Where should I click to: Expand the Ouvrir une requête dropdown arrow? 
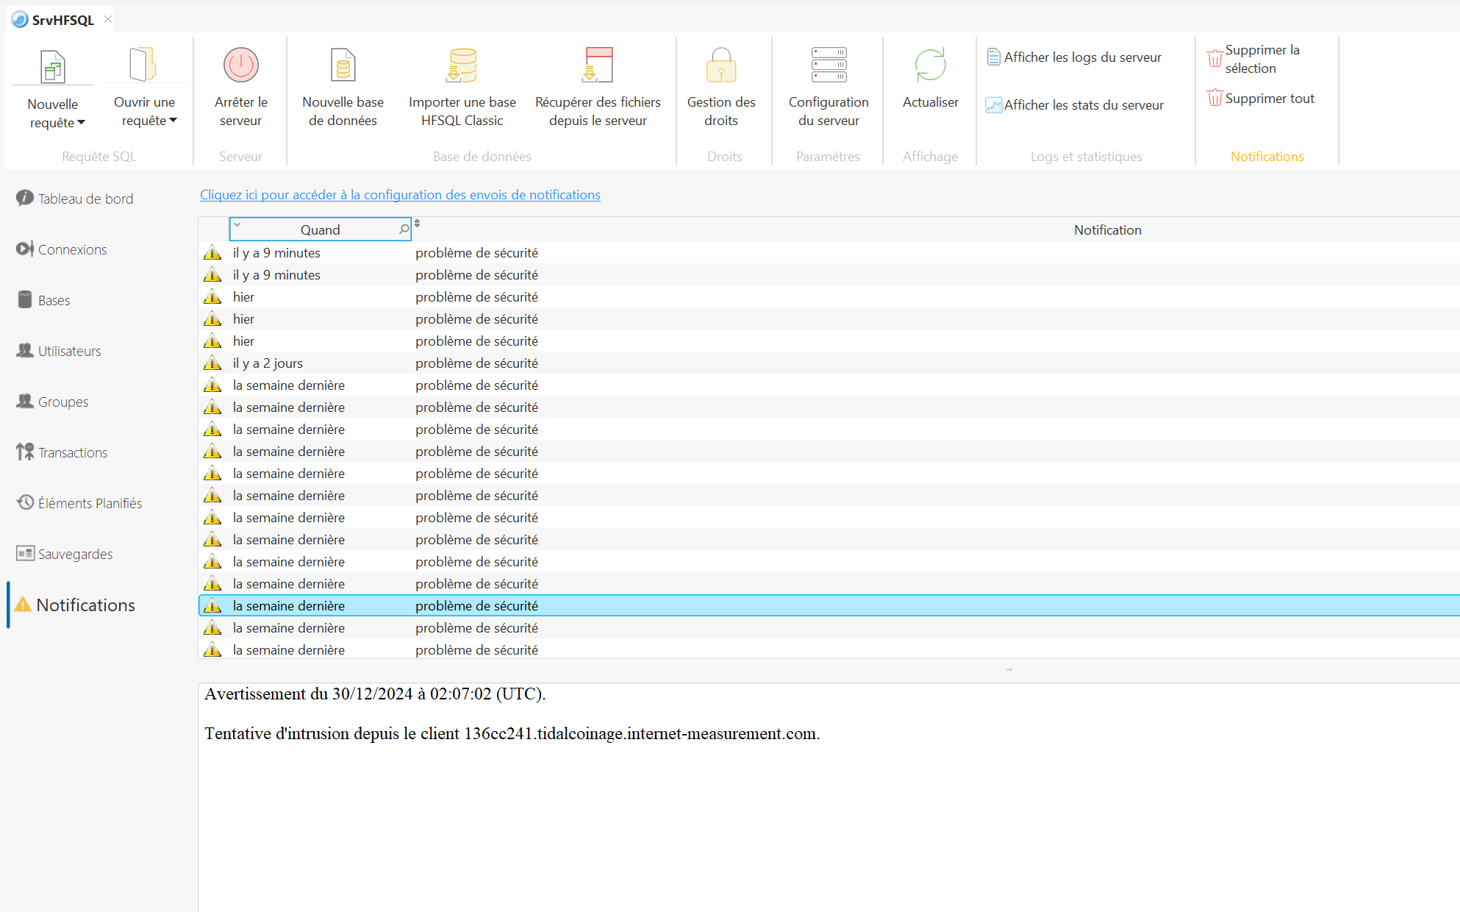point(173,121)
